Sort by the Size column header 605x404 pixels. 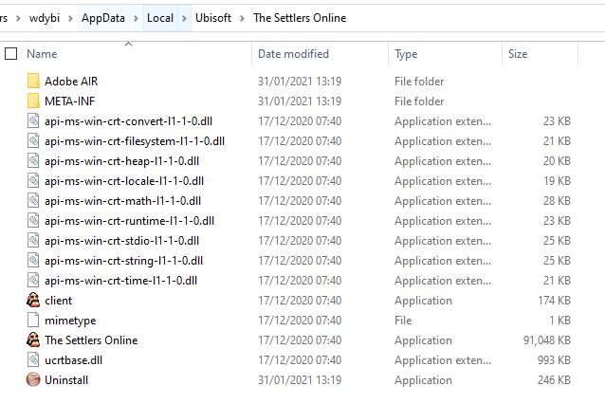(518, 54)
